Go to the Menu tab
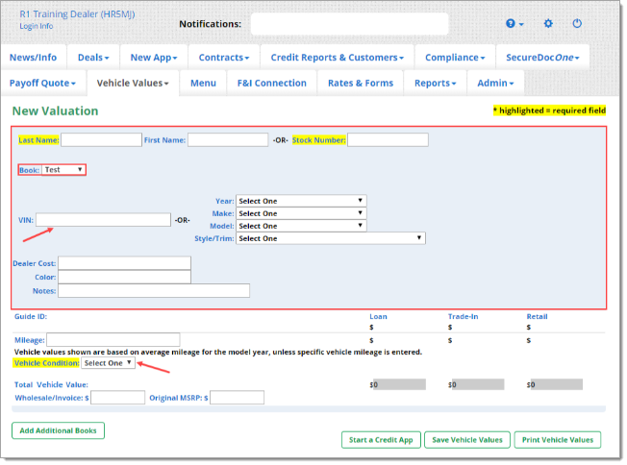The width and height of the screenshot is (627, 465). (x=203, y=83)
